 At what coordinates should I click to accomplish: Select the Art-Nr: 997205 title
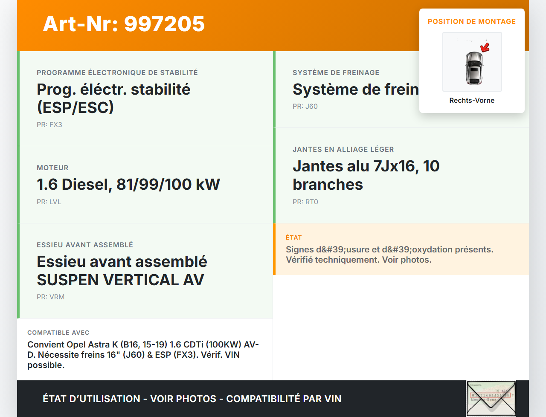click(124, 24)
